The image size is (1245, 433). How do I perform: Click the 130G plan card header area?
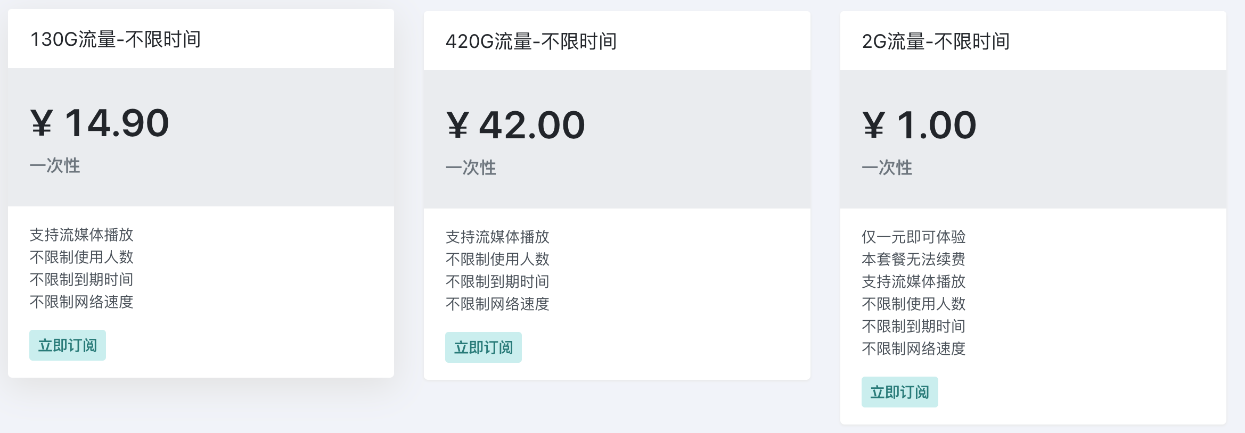200,39
